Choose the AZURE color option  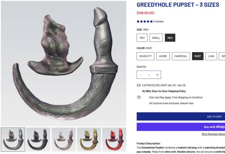(x=163, y=56)
